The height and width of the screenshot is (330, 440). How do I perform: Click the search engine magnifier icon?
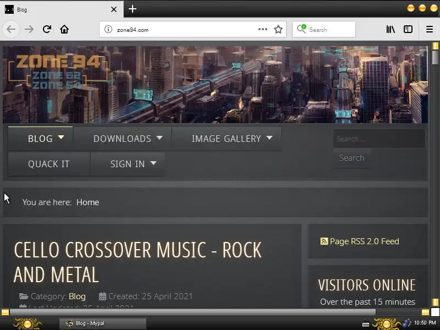(301, 29)
